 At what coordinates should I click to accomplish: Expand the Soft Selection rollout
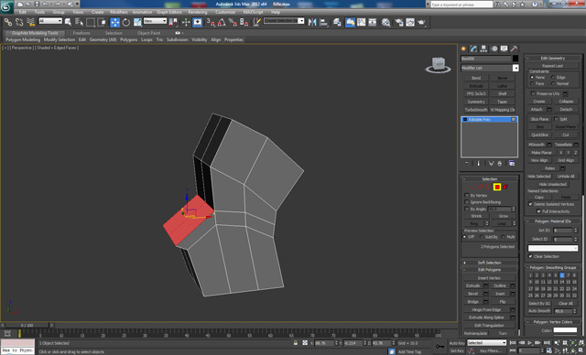(489, 263)
